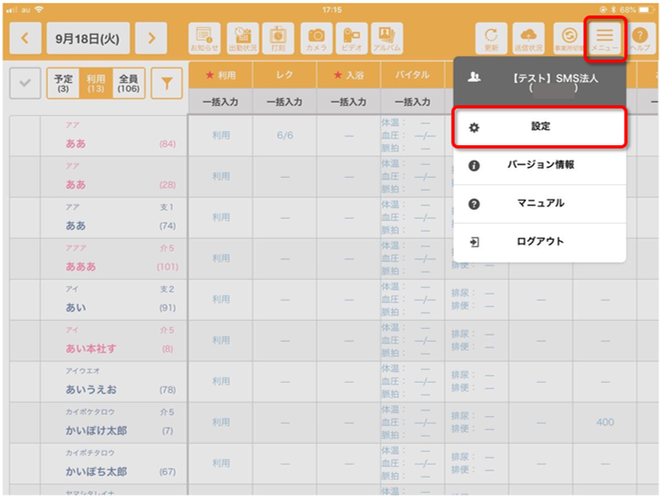Viewport: 660px width, 497px height.
Task: Open vitals cell for あいうえお row
Action: coord(413,382)
